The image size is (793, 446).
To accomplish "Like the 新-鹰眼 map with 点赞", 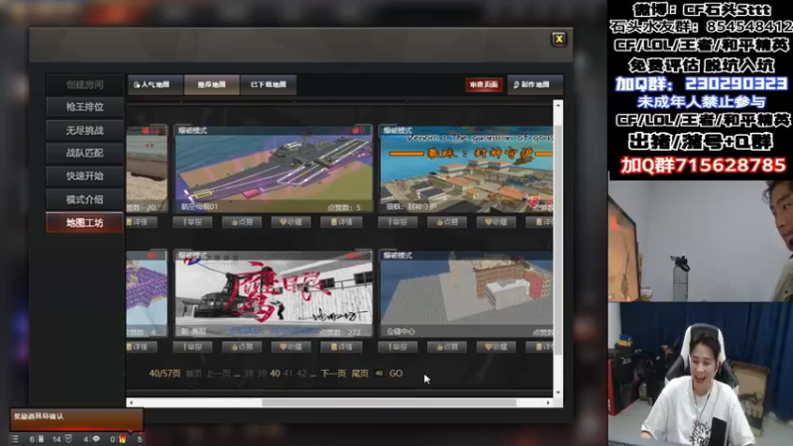I will click(x=242, y=347).
